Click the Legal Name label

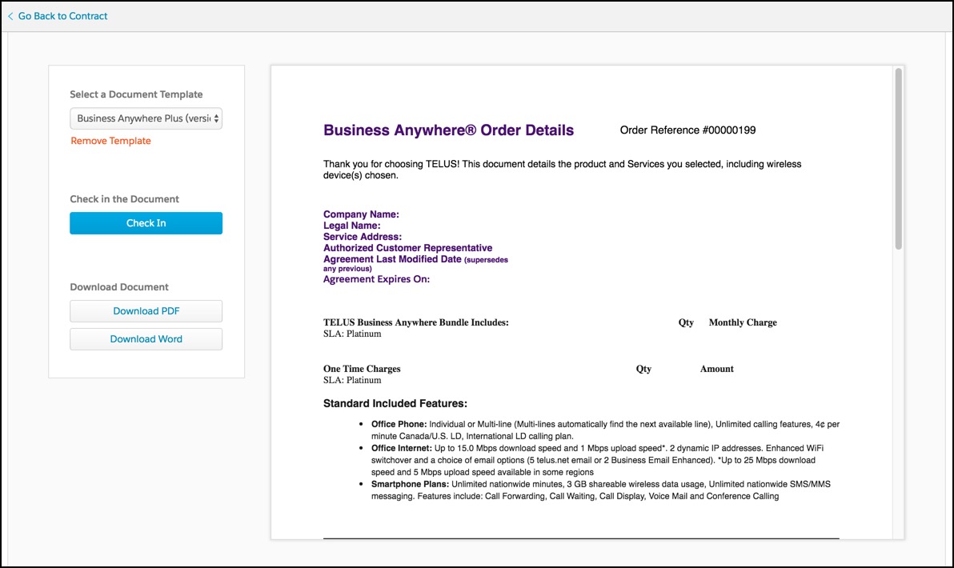point(351,226)
